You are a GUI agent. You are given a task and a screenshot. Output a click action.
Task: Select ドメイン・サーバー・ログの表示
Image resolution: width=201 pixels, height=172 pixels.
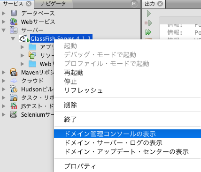[127, 142]
